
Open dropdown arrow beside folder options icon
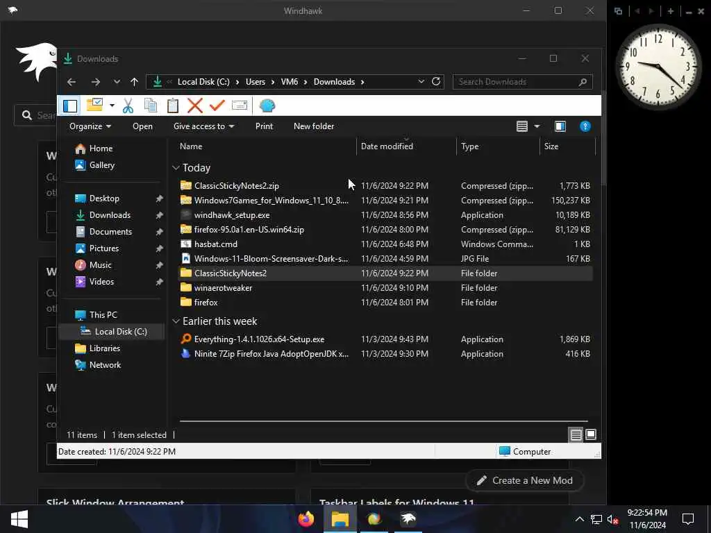[x=112, y=106]
